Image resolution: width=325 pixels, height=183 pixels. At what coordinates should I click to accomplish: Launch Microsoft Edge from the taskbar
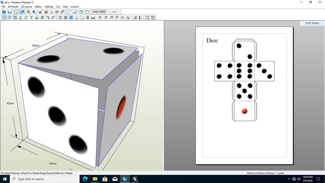[x=85, y=179]
